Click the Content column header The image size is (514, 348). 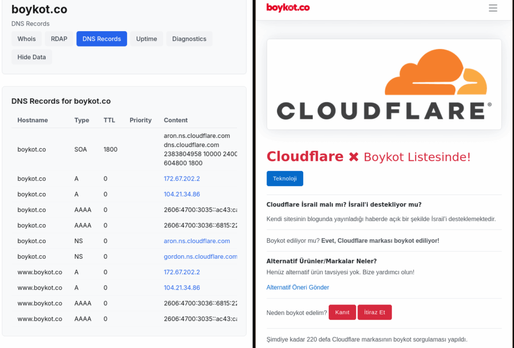[x=176, y=120]
